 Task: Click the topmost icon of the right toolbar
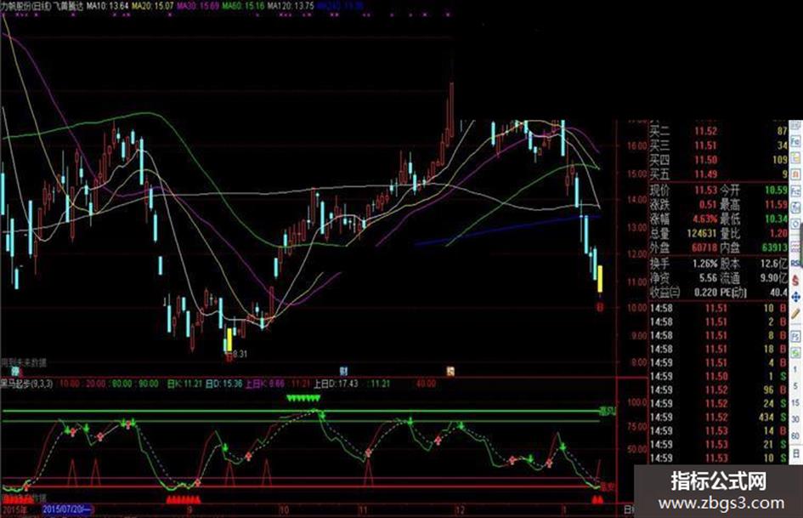point(796,126)
